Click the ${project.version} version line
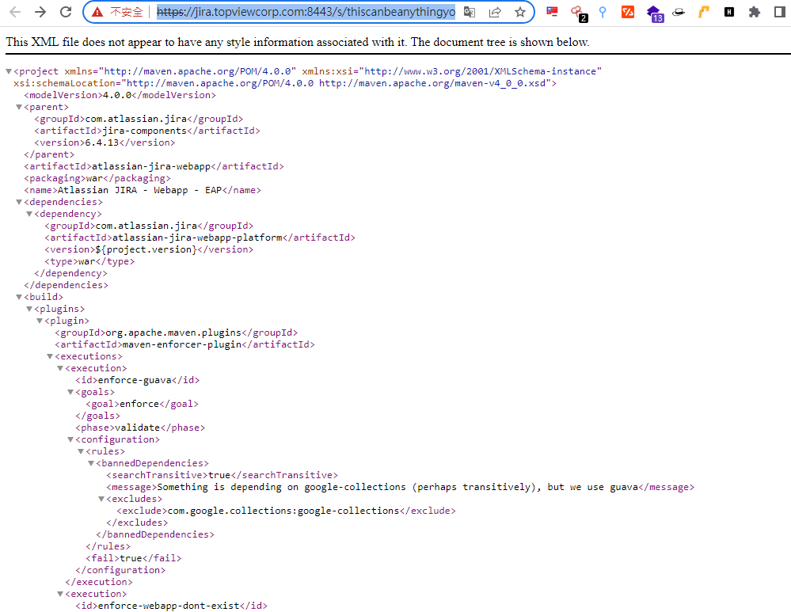791x612 pixels. pos(149,249)
